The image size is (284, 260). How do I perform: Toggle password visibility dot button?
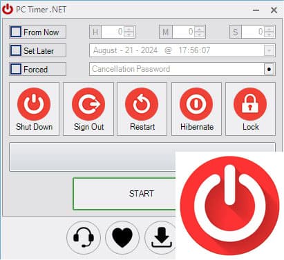[269, 69]
